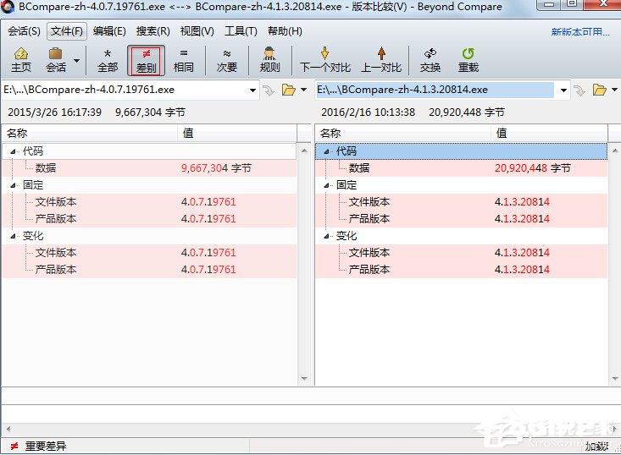Toggle the 差别 differences filter

pyautogui.click(x=146, y=60)
